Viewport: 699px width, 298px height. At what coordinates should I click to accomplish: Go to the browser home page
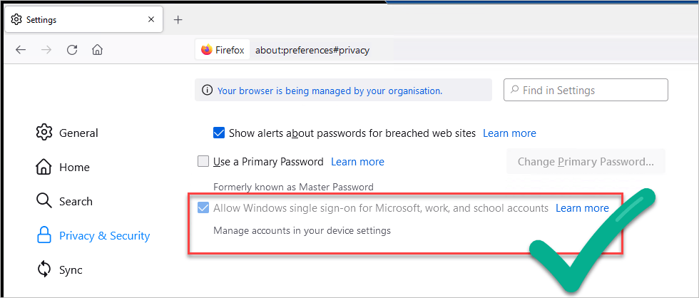pyautogui.click(x=97, y=50)
